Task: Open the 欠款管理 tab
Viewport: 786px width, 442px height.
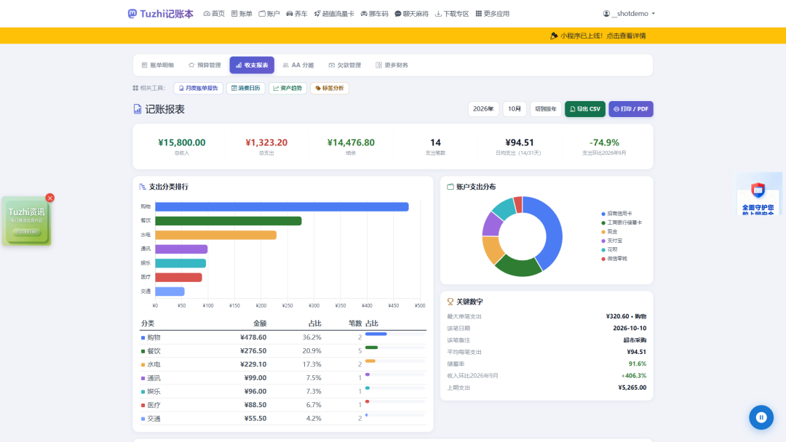Action: pyautogui.click(x=345, y=65)
